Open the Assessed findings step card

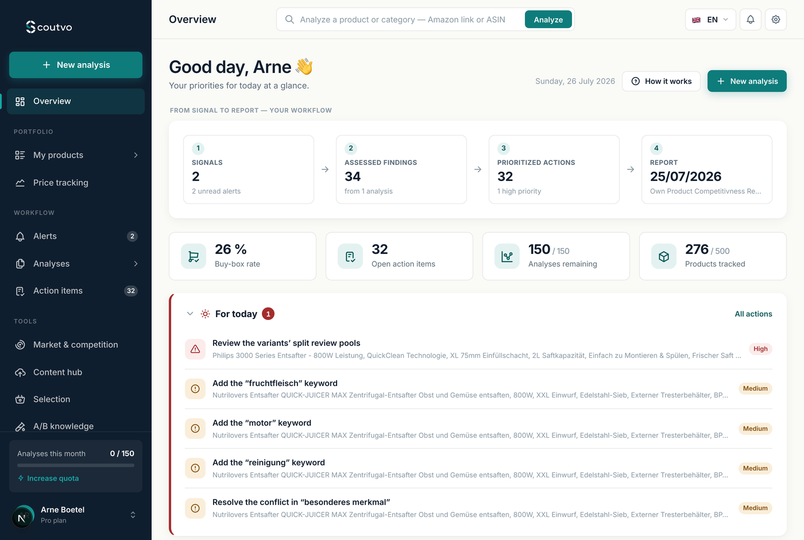coord(401,169)
